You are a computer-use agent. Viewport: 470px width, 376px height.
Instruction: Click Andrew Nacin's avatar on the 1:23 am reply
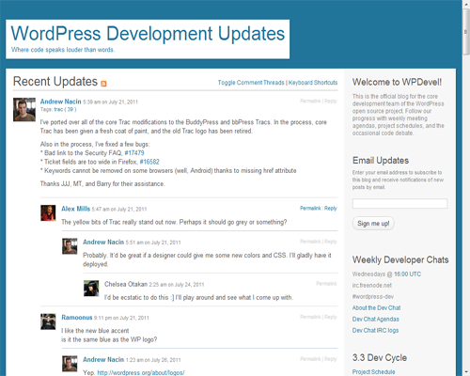click(x=70, y=363)
